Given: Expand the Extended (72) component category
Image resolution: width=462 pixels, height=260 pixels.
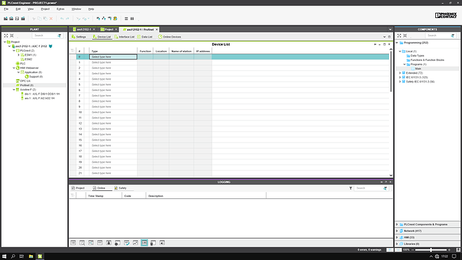Looking at the screenshot, I should click(x=400, y=73).
